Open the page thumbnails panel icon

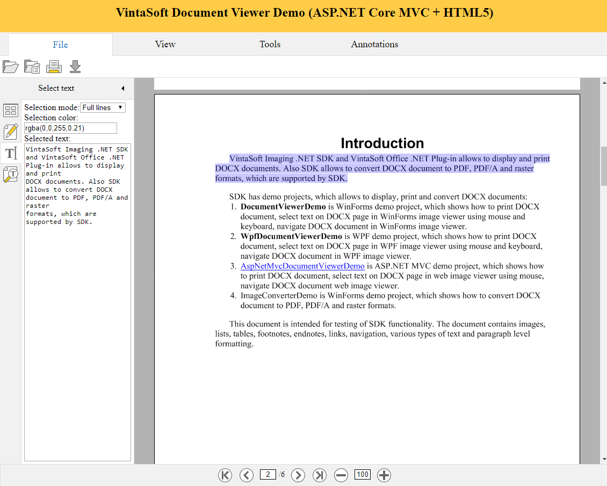click(x=10, y=110)
